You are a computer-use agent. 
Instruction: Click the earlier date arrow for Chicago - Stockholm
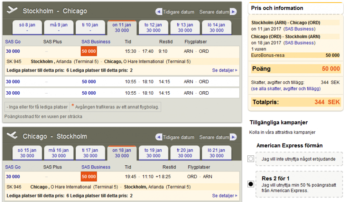coord(159,137)
